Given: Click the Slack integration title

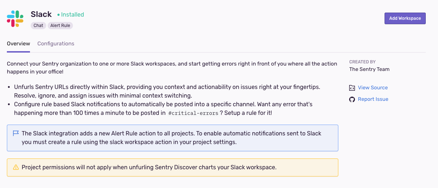Looking at the screenshot, I should pyautogui.click(x=41, y=14).
